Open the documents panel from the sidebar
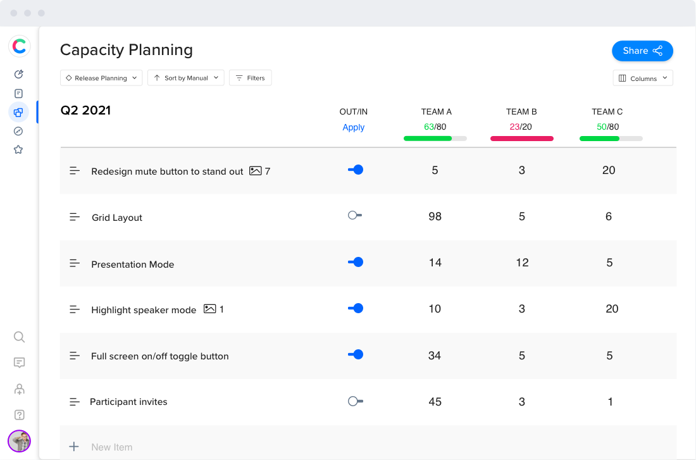Screen dimensions: 696x460 18,93
